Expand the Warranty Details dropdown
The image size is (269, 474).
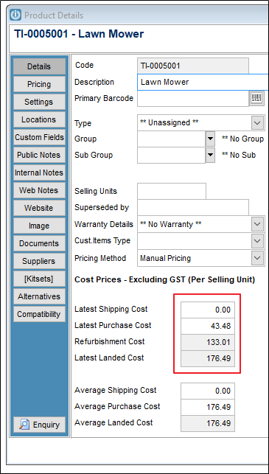257,224
